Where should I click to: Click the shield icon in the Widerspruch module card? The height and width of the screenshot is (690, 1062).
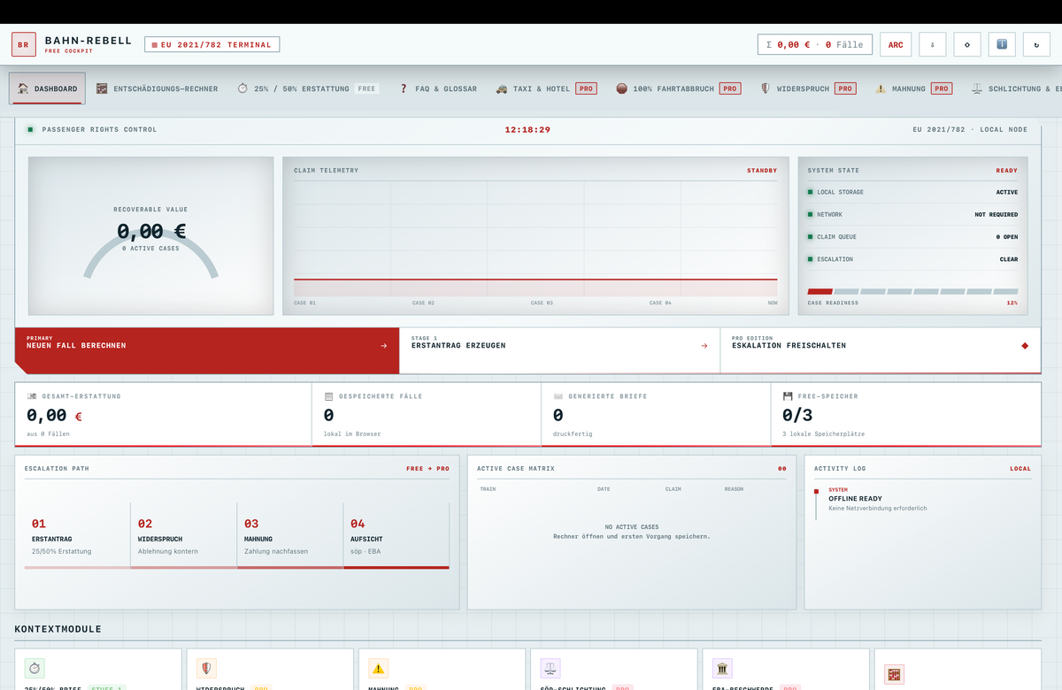pos(206,669)
